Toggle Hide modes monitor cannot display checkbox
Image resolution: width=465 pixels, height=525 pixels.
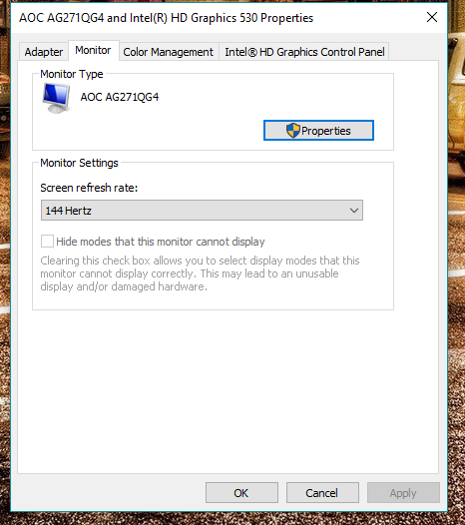point(47,242)
